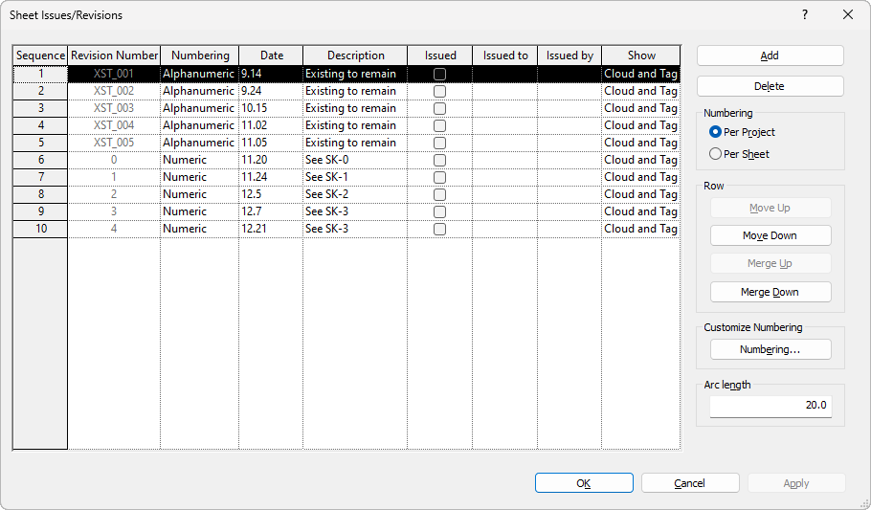Delete the selected revision
The image size is (871, 510).
(x=770, y=86)
